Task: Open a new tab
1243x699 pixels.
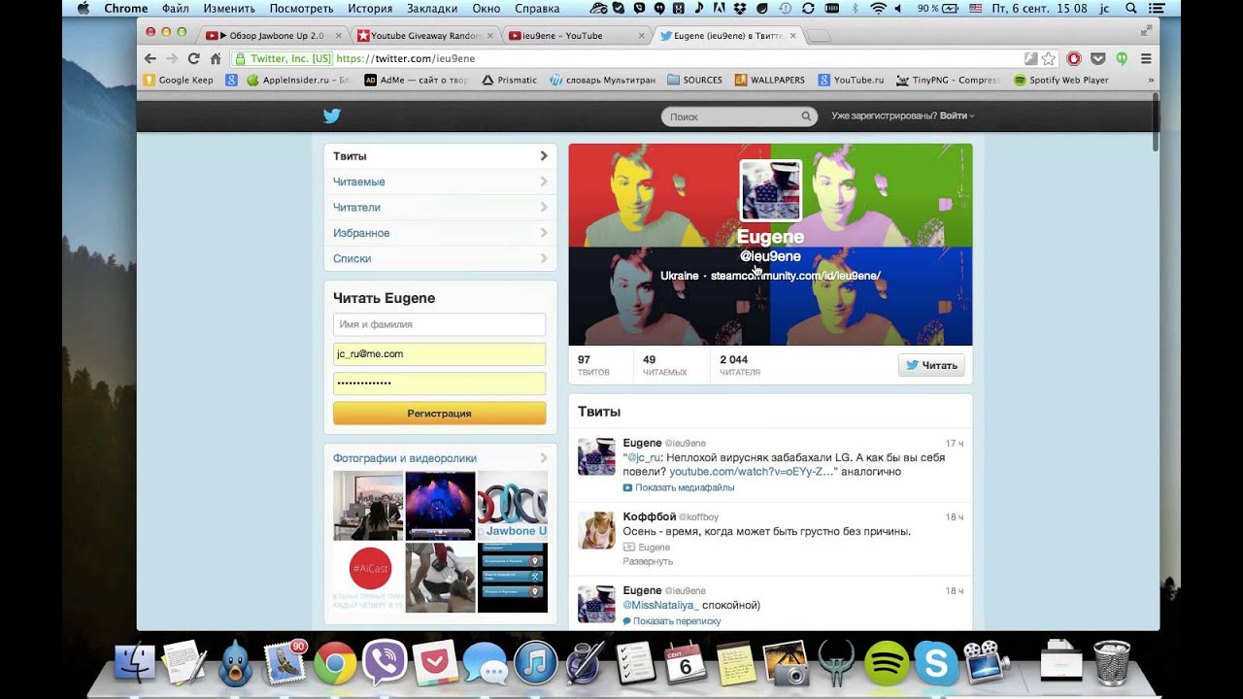Action: (820, 37)
